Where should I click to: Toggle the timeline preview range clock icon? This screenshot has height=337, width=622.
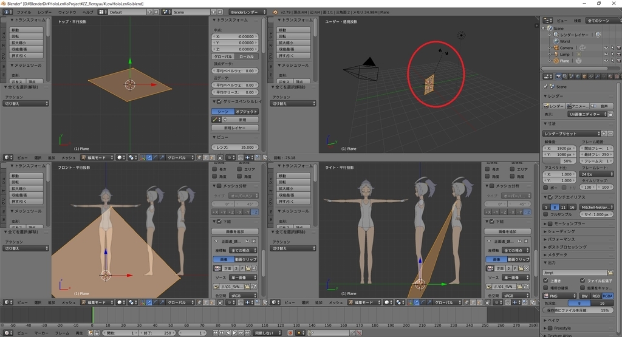90,333
